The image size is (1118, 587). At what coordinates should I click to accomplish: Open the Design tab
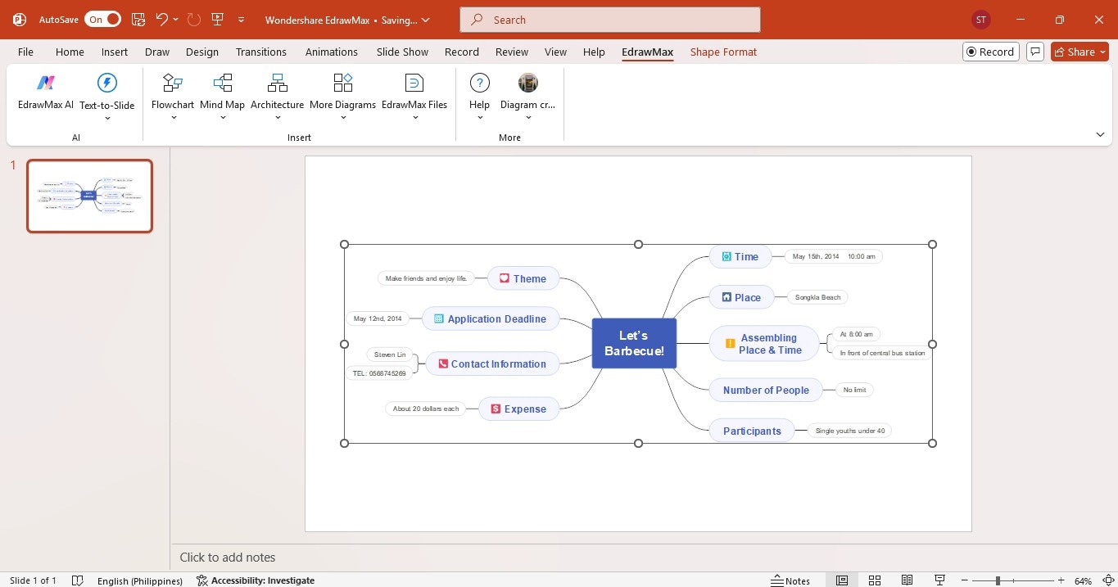[x=202, y=52]
